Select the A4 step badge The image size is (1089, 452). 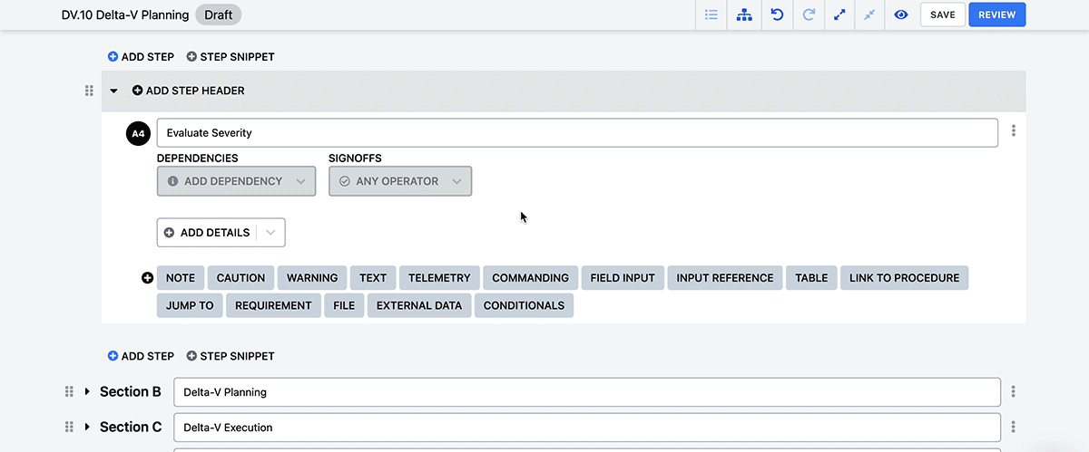point(138,133)
